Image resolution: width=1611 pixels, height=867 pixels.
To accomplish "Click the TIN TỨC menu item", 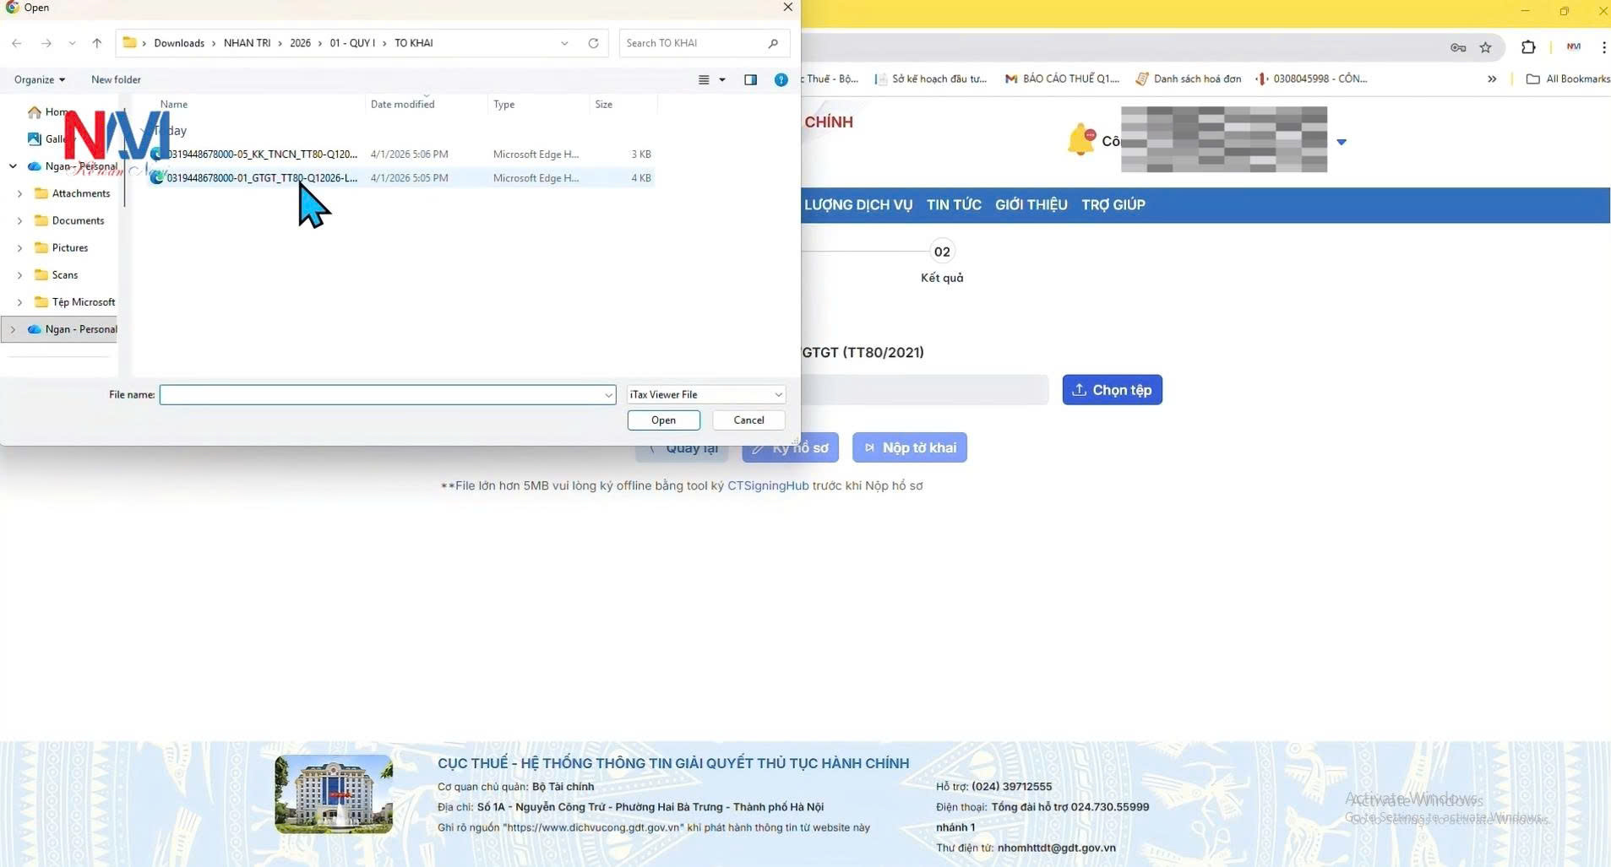I will coord(954,205).
